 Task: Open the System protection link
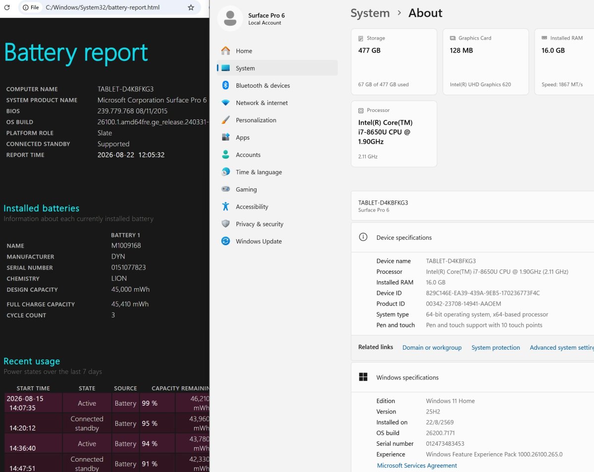point(495,348)
